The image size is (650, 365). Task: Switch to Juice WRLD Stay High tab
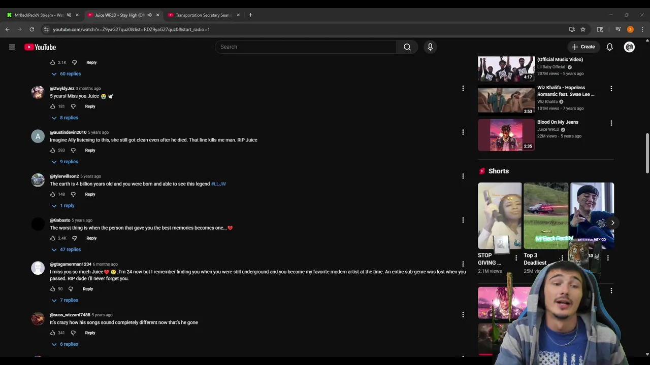119,15
